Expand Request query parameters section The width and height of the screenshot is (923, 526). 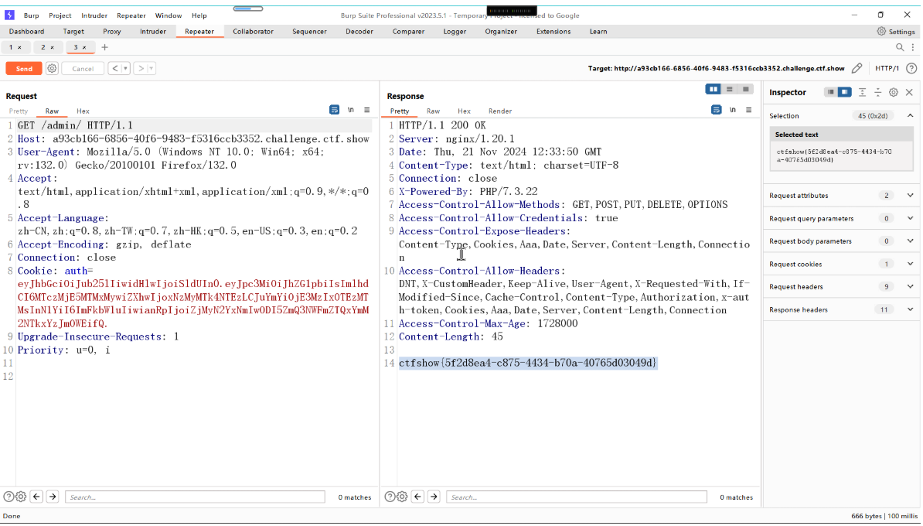[910, 219]
